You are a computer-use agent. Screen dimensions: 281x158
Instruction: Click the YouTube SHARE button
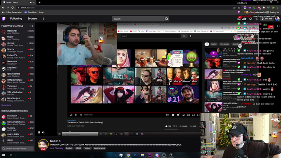(x=184, y=126)
